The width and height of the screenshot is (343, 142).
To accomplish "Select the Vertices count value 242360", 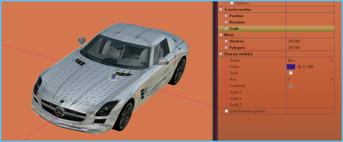I will click(x=294, y=41).
